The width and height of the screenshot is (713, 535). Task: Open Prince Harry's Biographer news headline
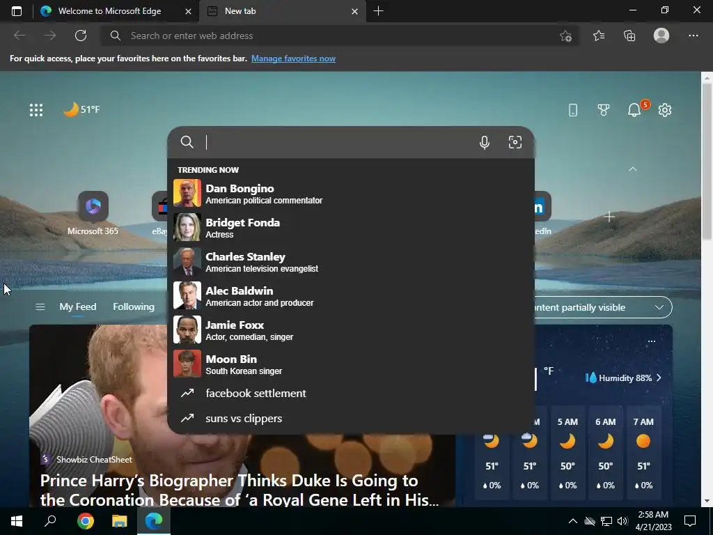pos(240,490)
